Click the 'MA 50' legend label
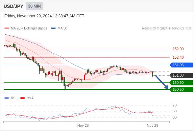The width and height of the screenshot is (194, 131). point(62,28)
